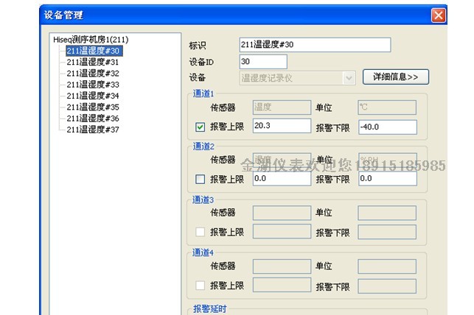474x315 pixels.
Task: Toggle the 通道4 报警上限 checkbox
Action: click(x=200, y=286)
